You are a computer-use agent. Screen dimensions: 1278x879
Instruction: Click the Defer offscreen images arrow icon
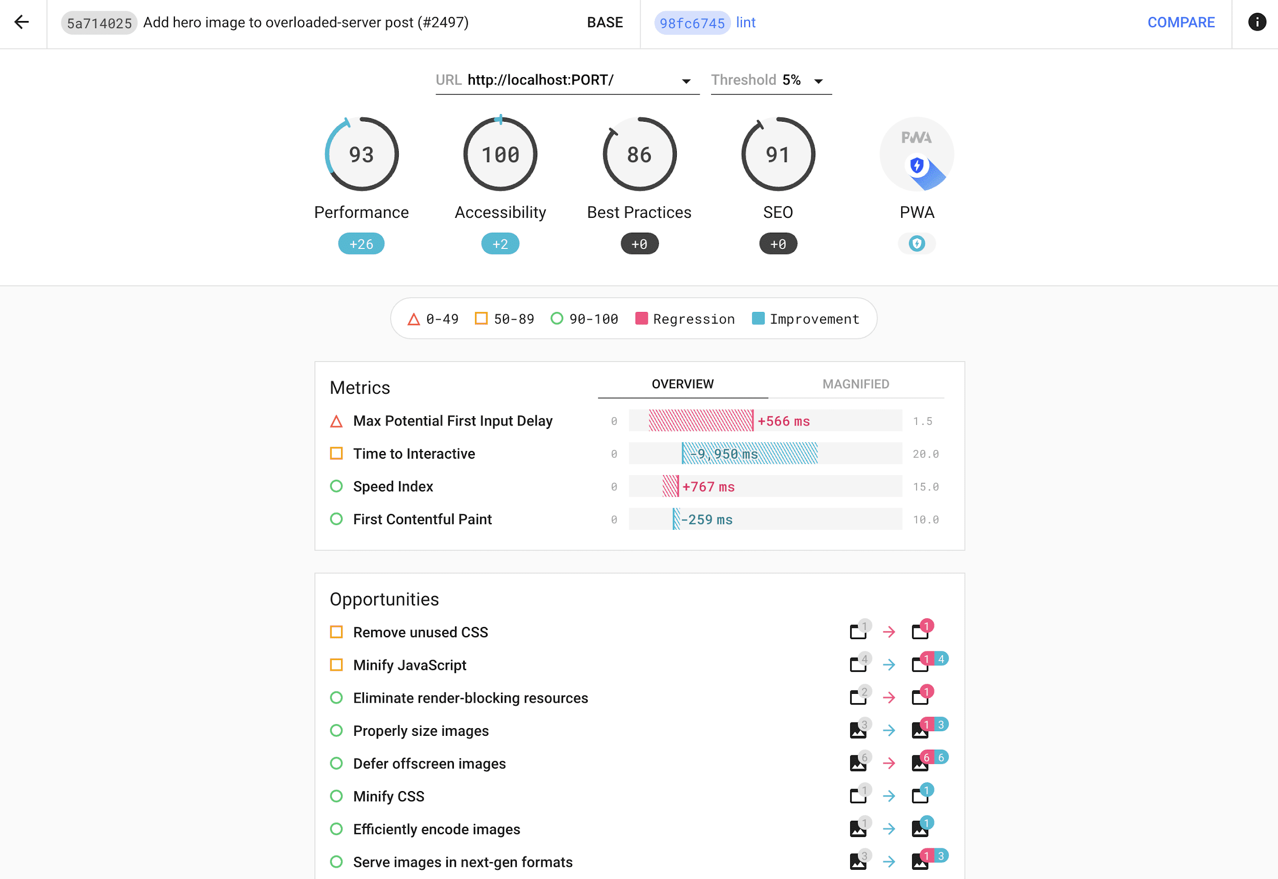pyautogui.click(x=887, y=763)
